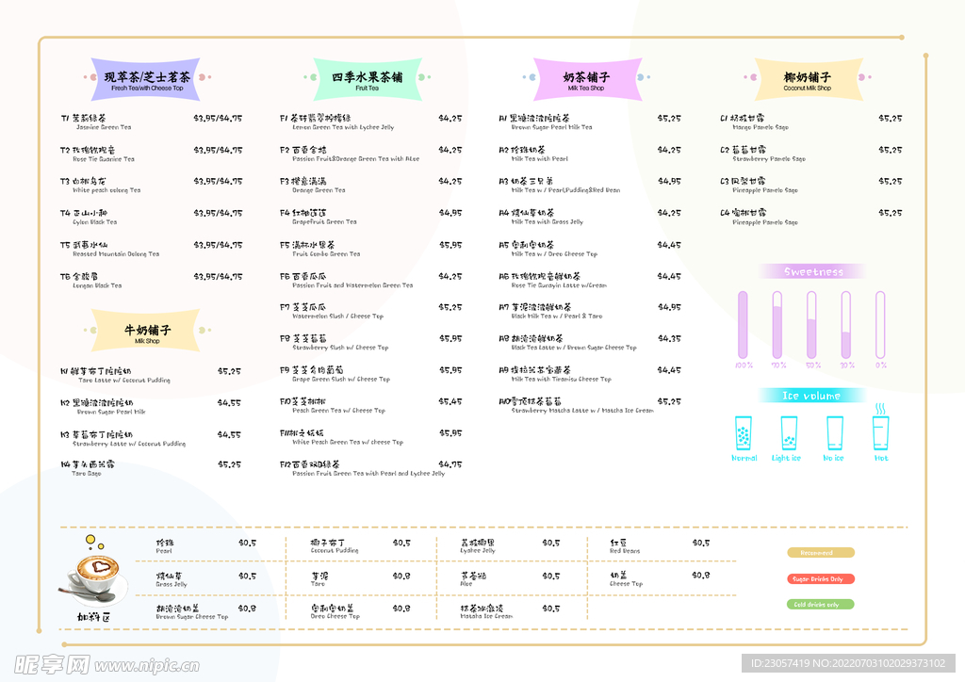965x682 pixels.
Task: Click the green Cold drinks only badge
Action: [821, 605]
